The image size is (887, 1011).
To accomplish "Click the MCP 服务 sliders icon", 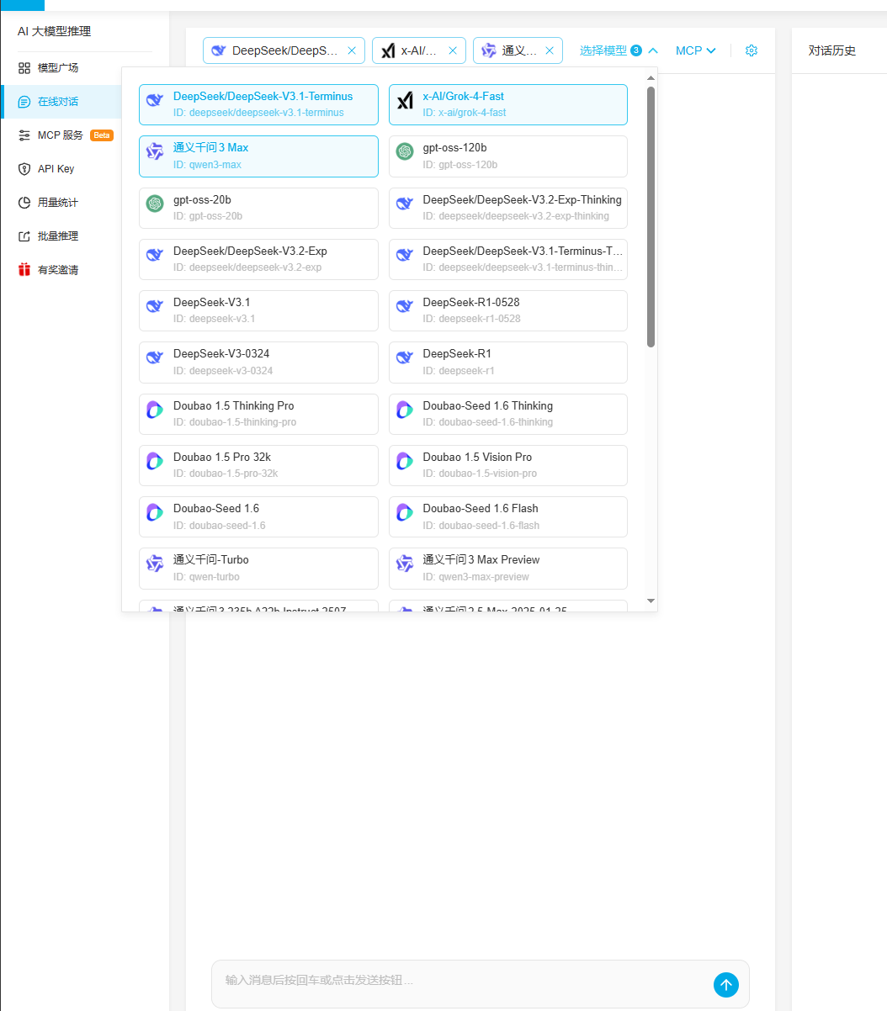I will [x=24, y=135].
